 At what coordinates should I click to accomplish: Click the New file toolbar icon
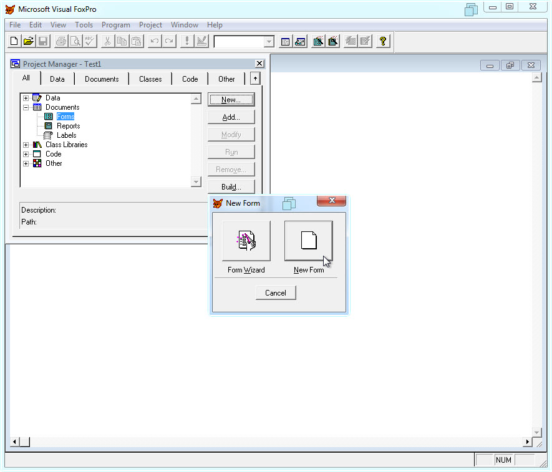14,41
